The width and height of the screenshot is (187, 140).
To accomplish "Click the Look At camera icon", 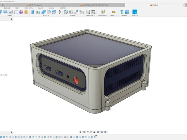I will click(84, 132).
